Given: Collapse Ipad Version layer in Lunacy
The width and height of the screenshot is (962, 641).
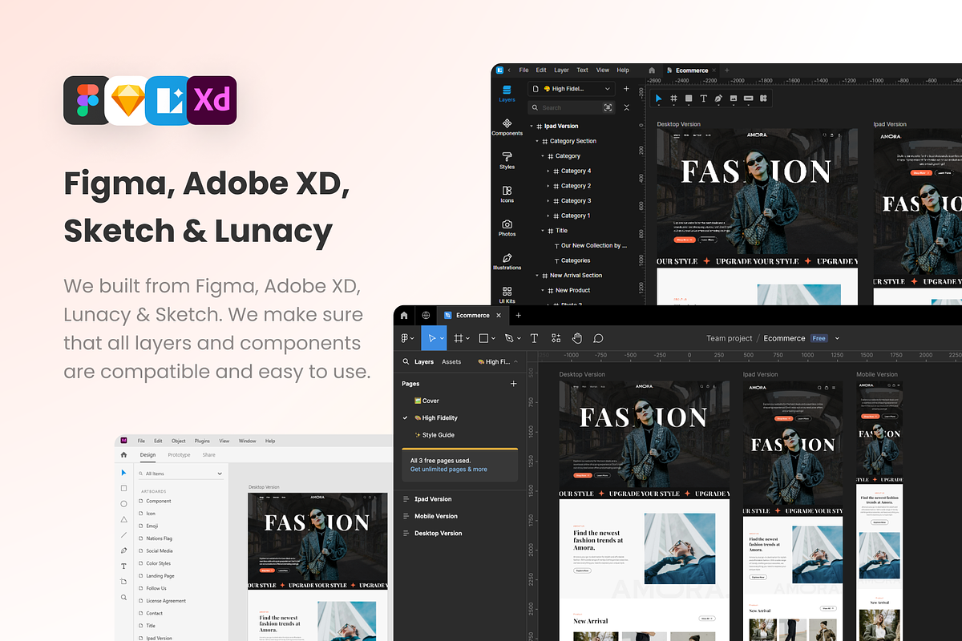Looking at the screenshot, I should click(x=531, y=126).
